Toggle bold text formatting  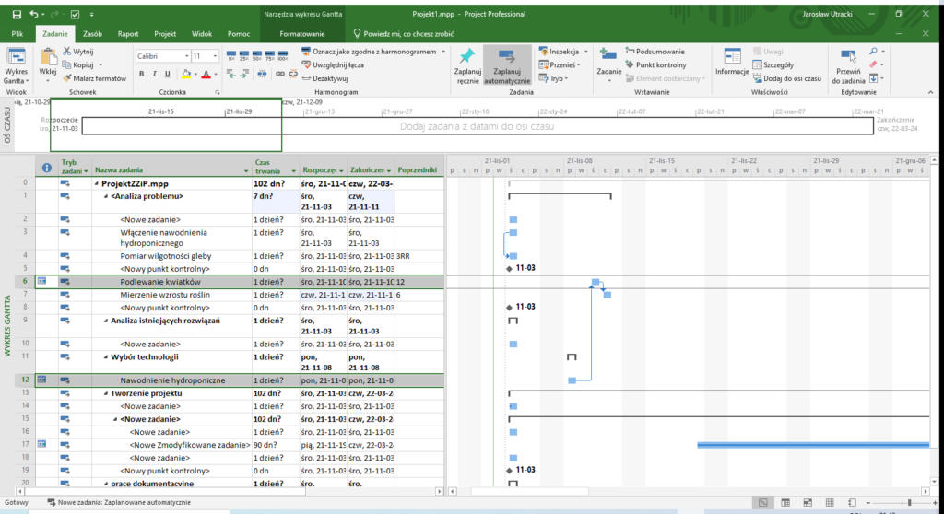pos(142,74)
